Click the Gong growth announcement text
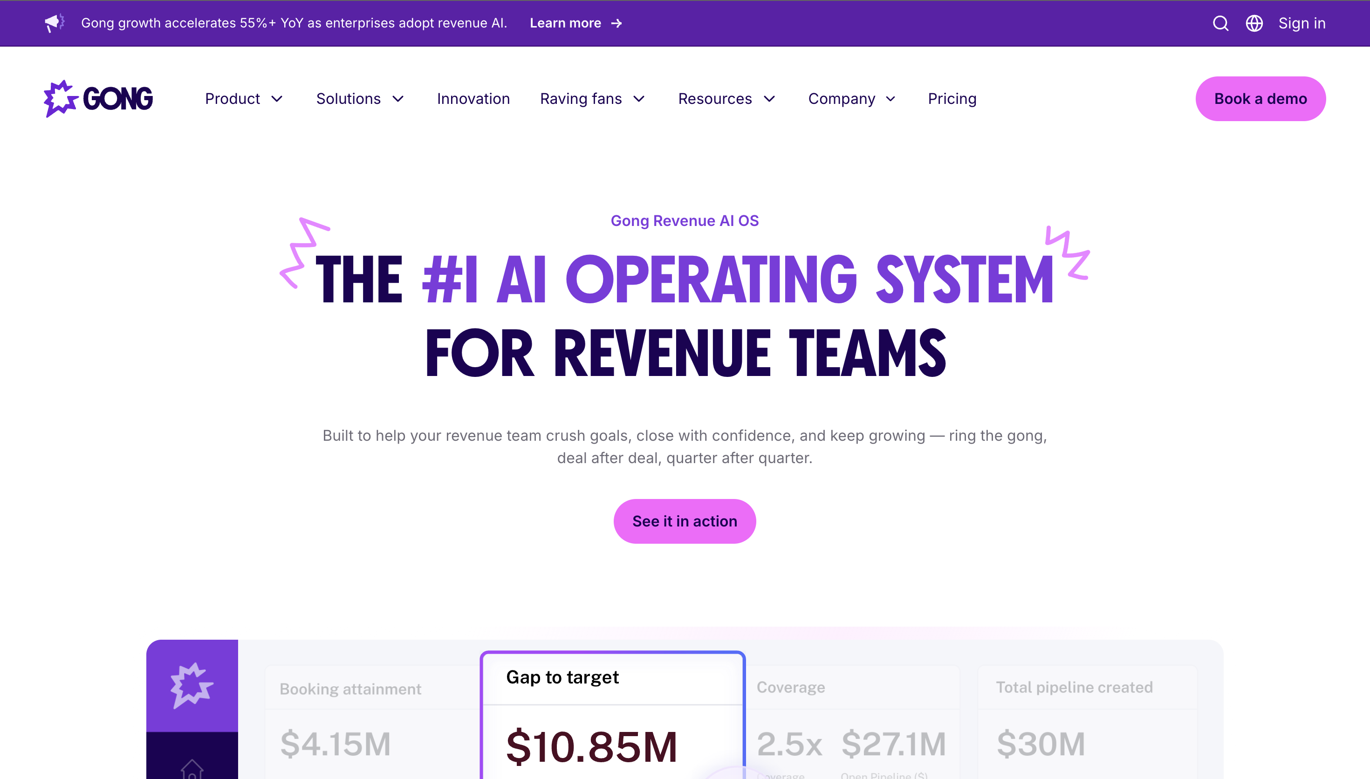 pyautogui.click(x=294, y=24)
